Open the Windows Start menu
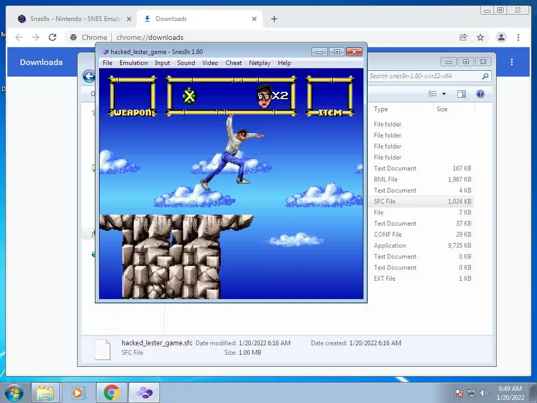Screen dimensions: 537x403 14,393
